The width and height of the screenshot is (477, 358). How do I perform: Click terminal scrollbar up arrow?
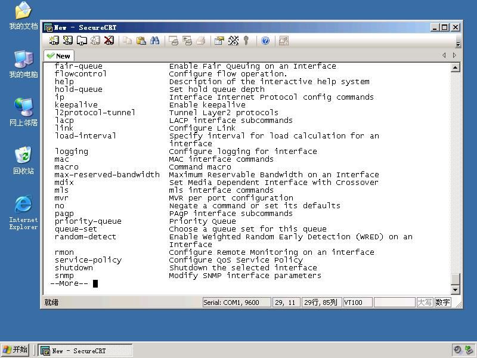click(455, 67)
